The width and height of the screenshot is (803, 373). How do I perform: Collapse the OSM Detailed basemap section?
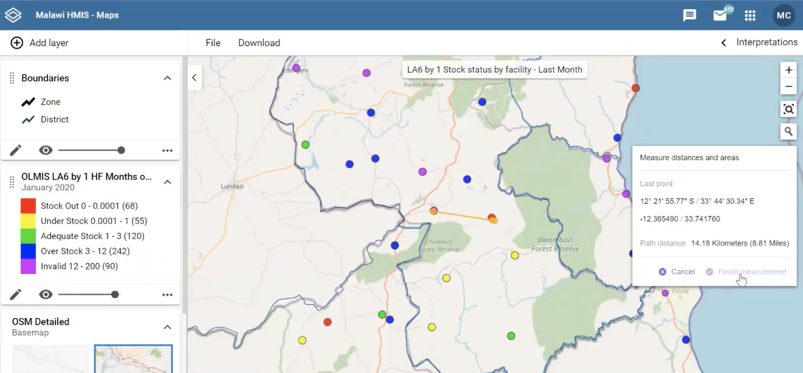(168, 327)
